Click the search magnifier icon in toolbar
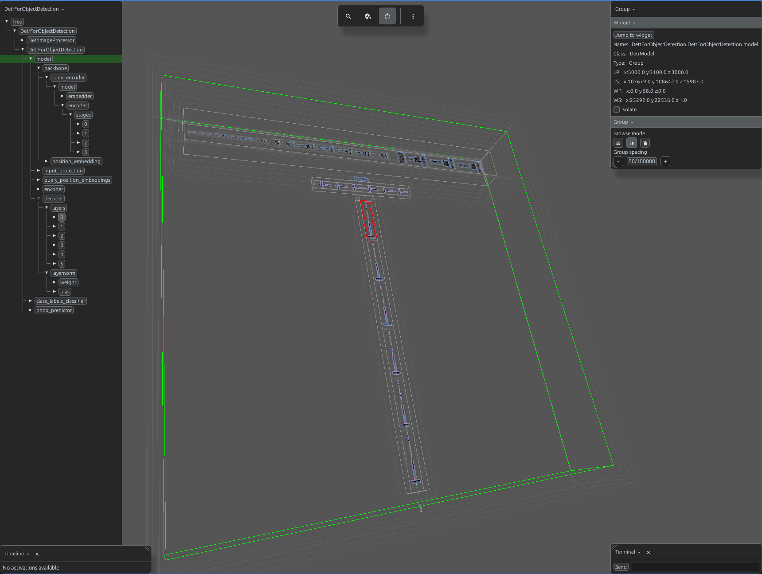Viewport: 762px width, 574px height. point(348,16)
